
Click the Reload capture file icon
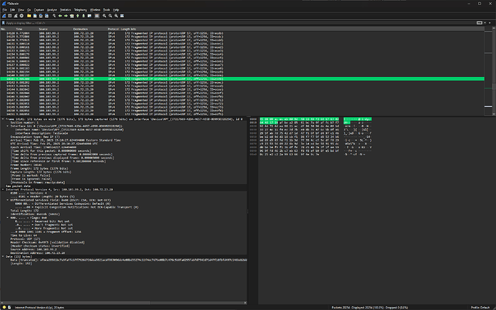pyautogui.click(x=47, y=16)
